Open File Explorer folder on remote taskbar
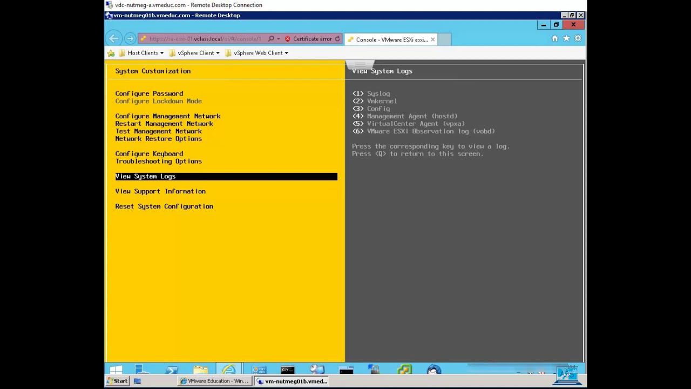The image size is (691, 389). click(201, 370)
